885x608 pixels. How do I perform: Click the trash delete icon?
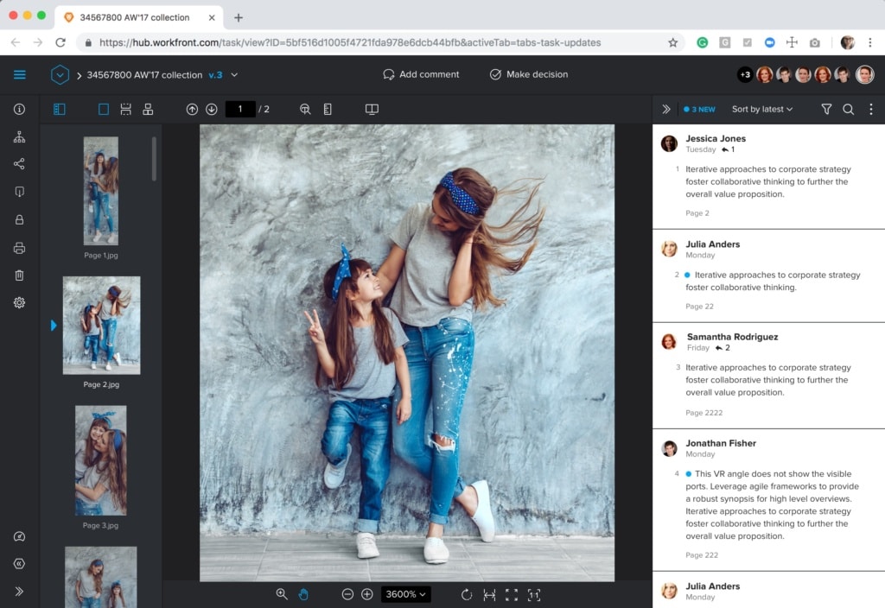pos(19,275)
